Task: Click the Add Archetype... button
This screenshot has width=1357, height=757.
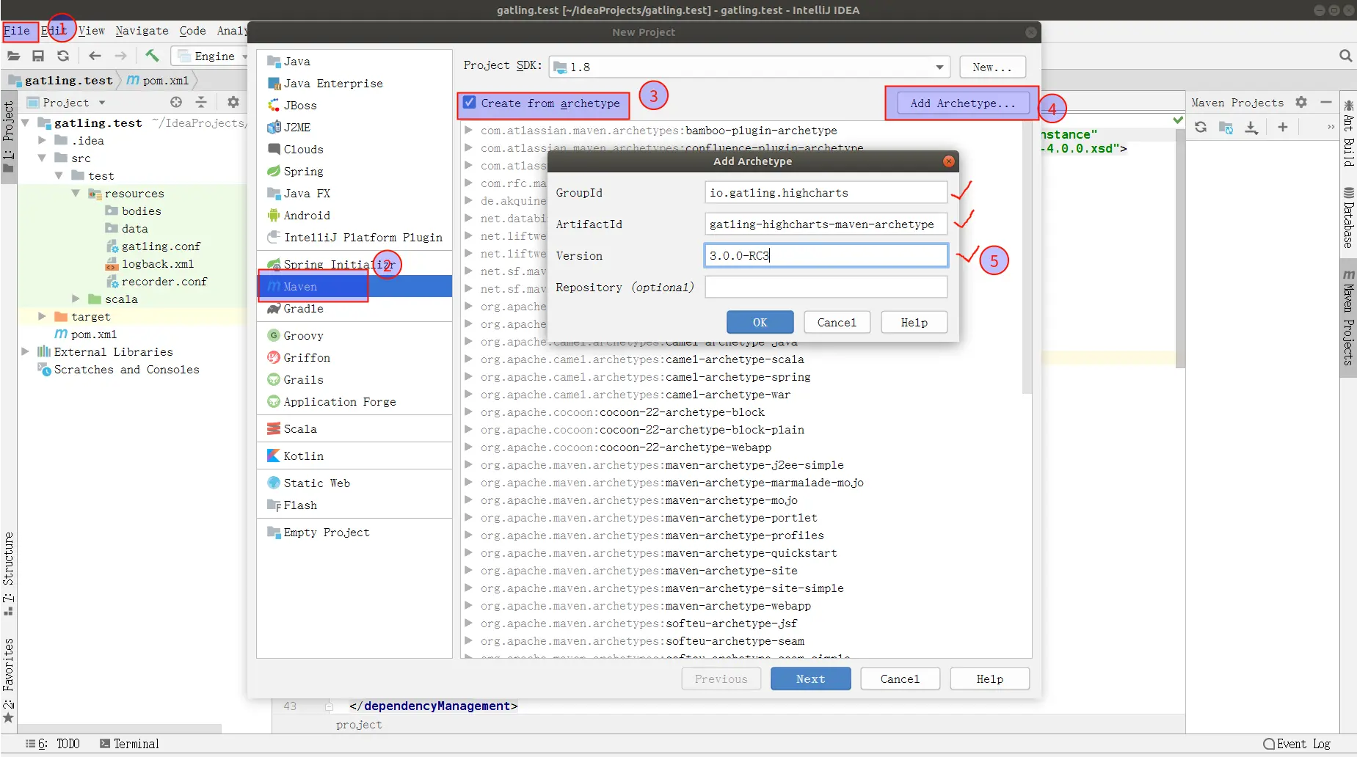Action: coord(963,103)
